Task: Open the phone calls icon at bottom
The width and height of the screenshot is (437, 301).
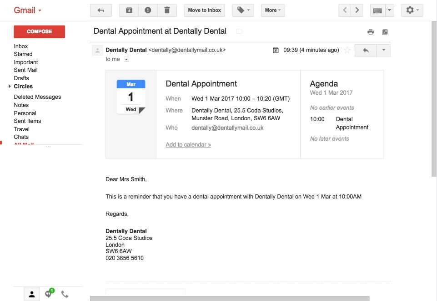Action: point(65,294)
